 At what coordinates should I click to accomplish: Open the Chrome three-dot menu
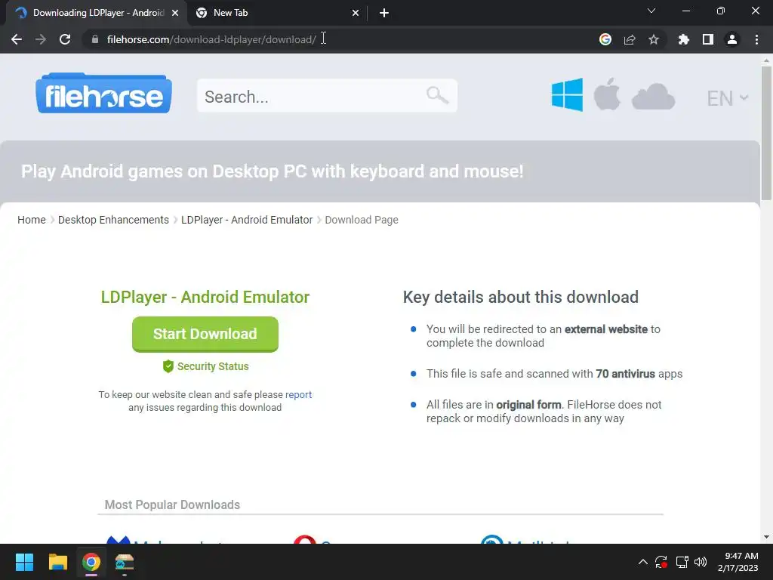756,39
